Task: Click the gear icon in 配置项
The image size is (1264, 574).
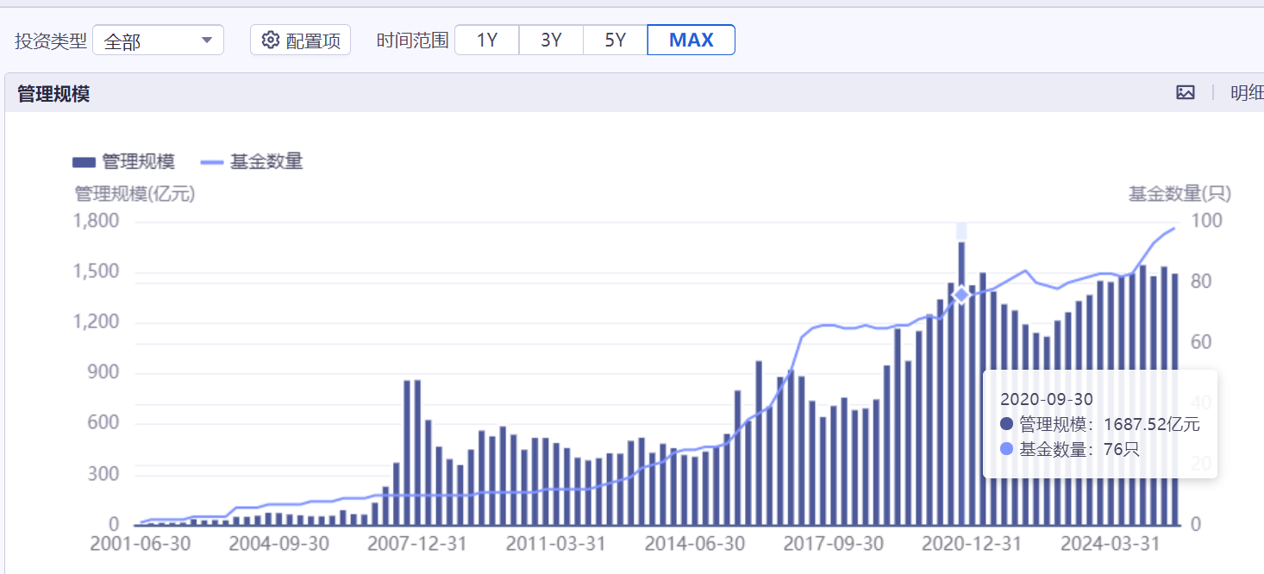Action: point(271,41)
